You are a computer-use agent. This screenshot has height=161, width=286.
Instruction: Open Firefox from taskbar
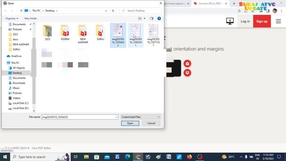pyautogui.click(x=189, y=157)
